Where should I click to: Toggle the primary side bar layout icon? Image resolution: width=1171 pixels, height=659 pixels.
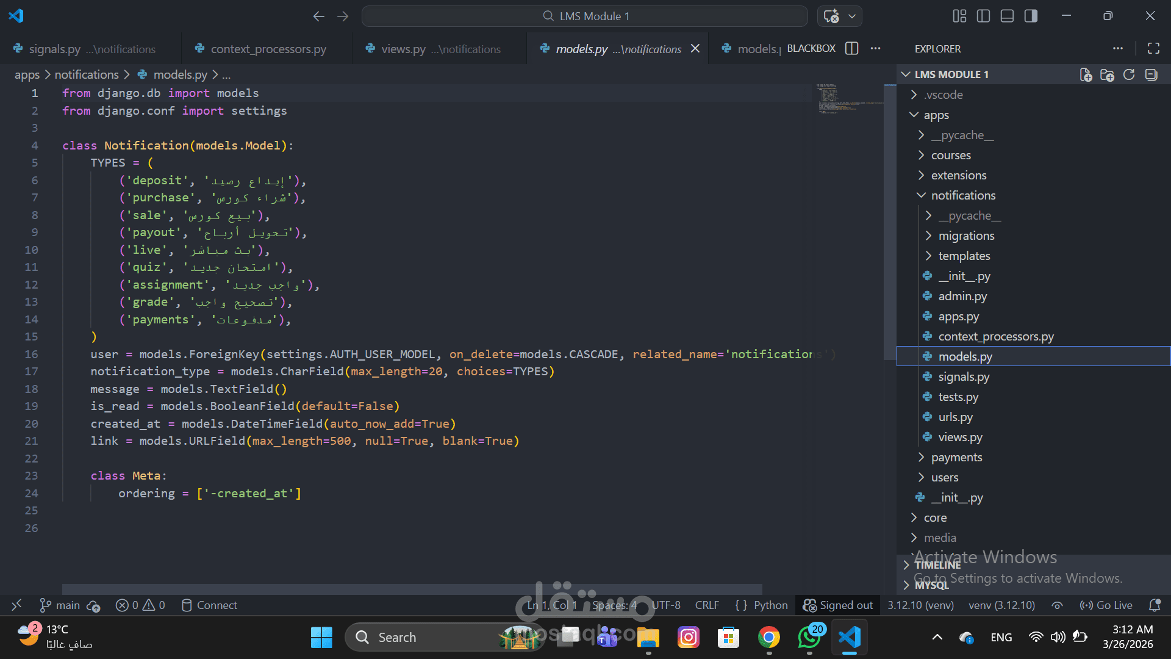pyautogui.click(x=983, y=16)
